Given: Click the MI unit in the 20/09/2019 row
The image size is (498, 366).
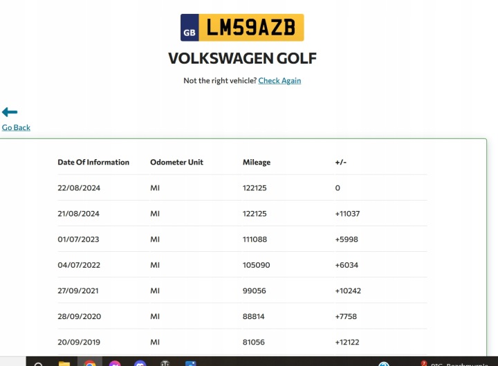Looking at the screenshot, I should 155,342.
